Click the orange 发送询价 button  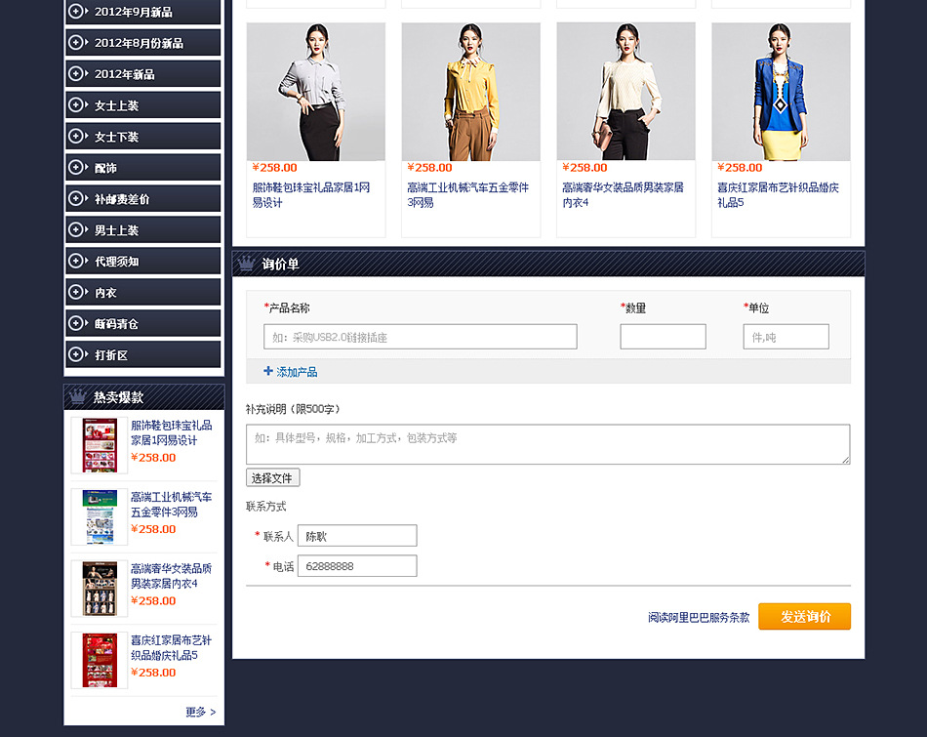click(x=804, y=616)
